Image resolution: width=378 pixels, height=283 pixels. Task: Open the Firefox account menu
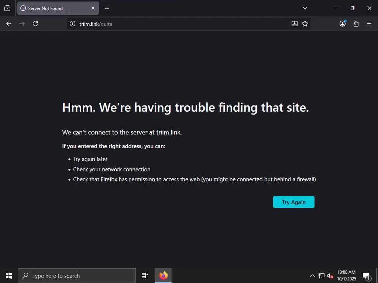pyautogui.click(x=343, y=24)
